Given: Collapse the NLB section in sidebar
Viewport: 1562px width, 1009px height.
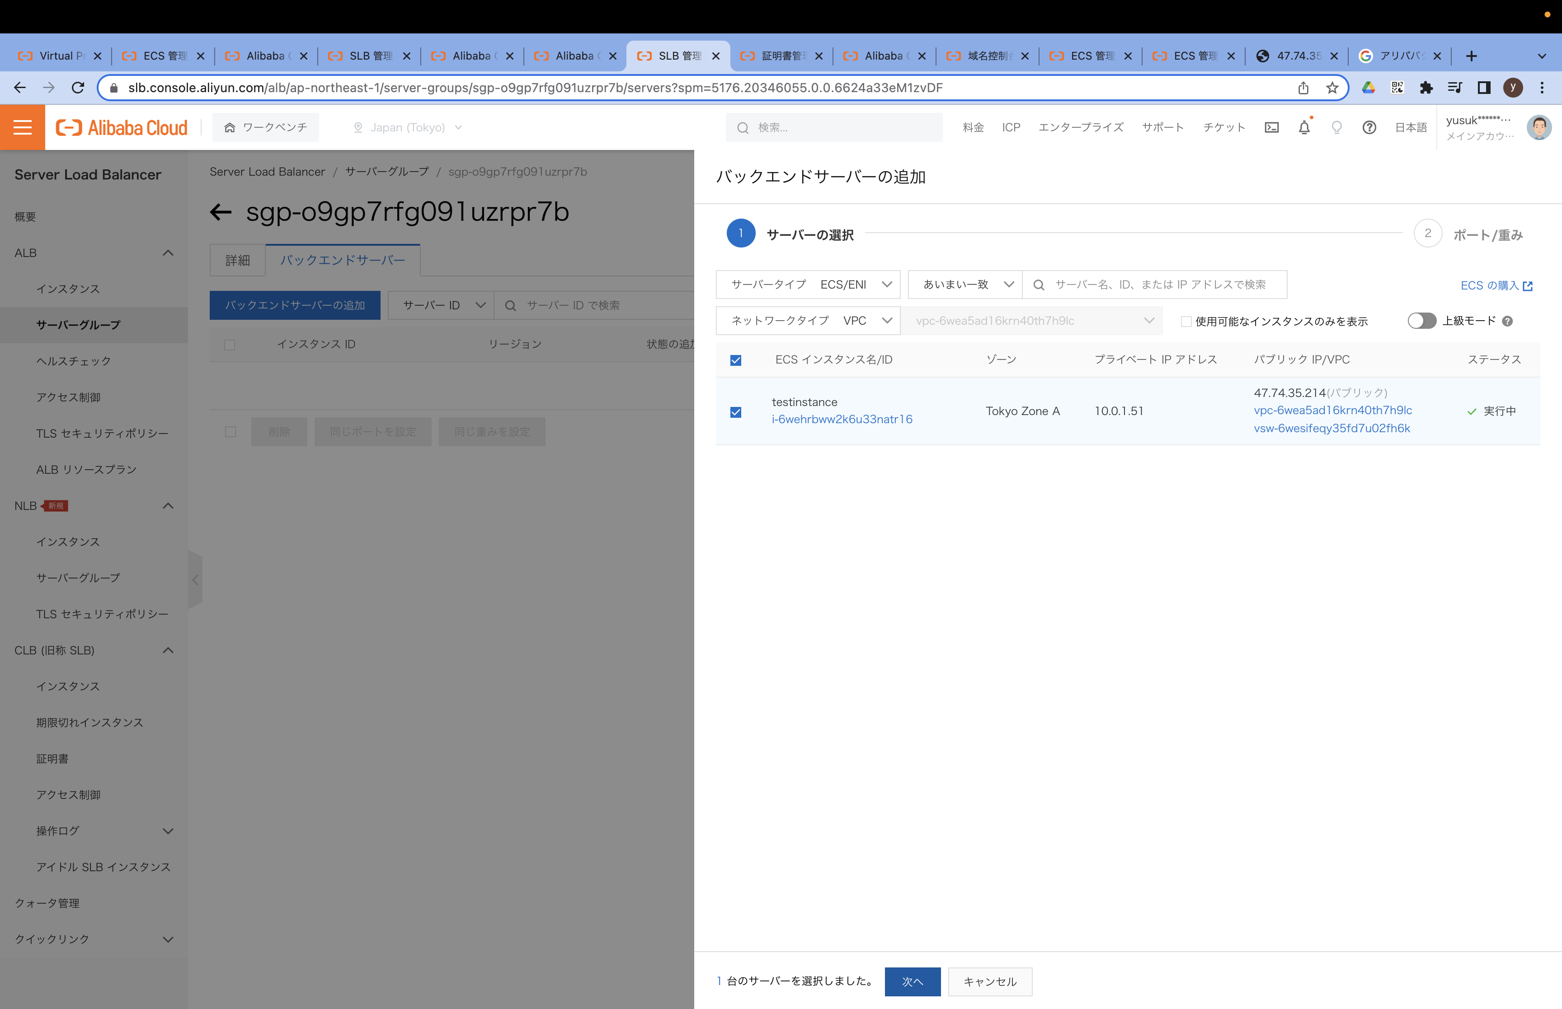Looking at the screenshot, I should tap(169, 505).
